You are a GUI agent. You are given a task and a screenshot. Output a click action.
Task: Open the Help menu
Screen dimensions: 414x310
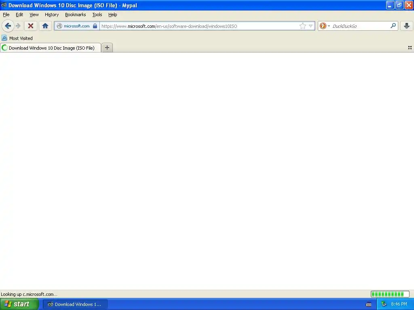(113, 15)
